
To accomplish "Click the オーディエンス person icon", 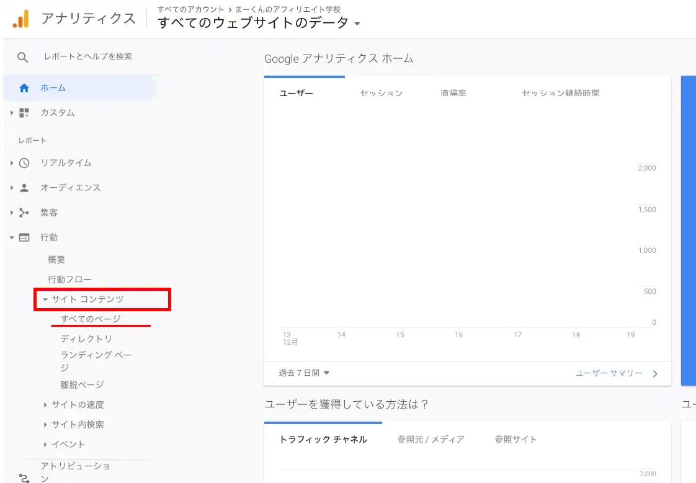I will [24, 188].
